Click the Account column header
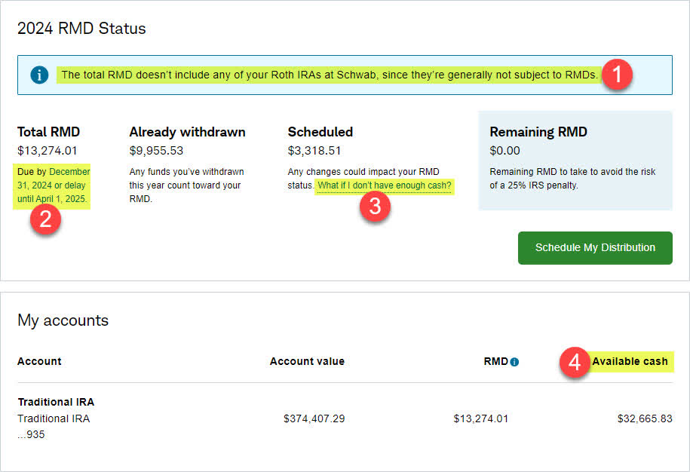The width and height of the screenshot is (690, 472). click(39, 361)
